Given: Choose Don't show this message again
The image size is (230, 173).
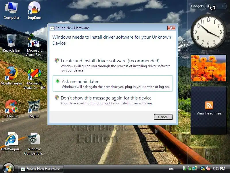Looking at the screenshot, I should click(113, 100).
